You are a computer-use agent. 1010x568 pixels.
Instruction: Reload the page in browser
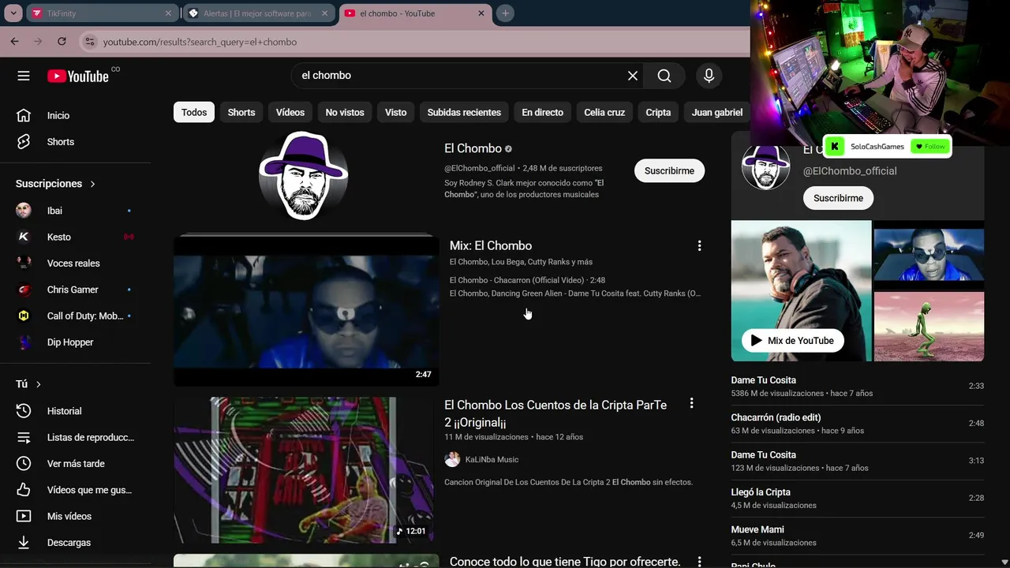[62, 42]
